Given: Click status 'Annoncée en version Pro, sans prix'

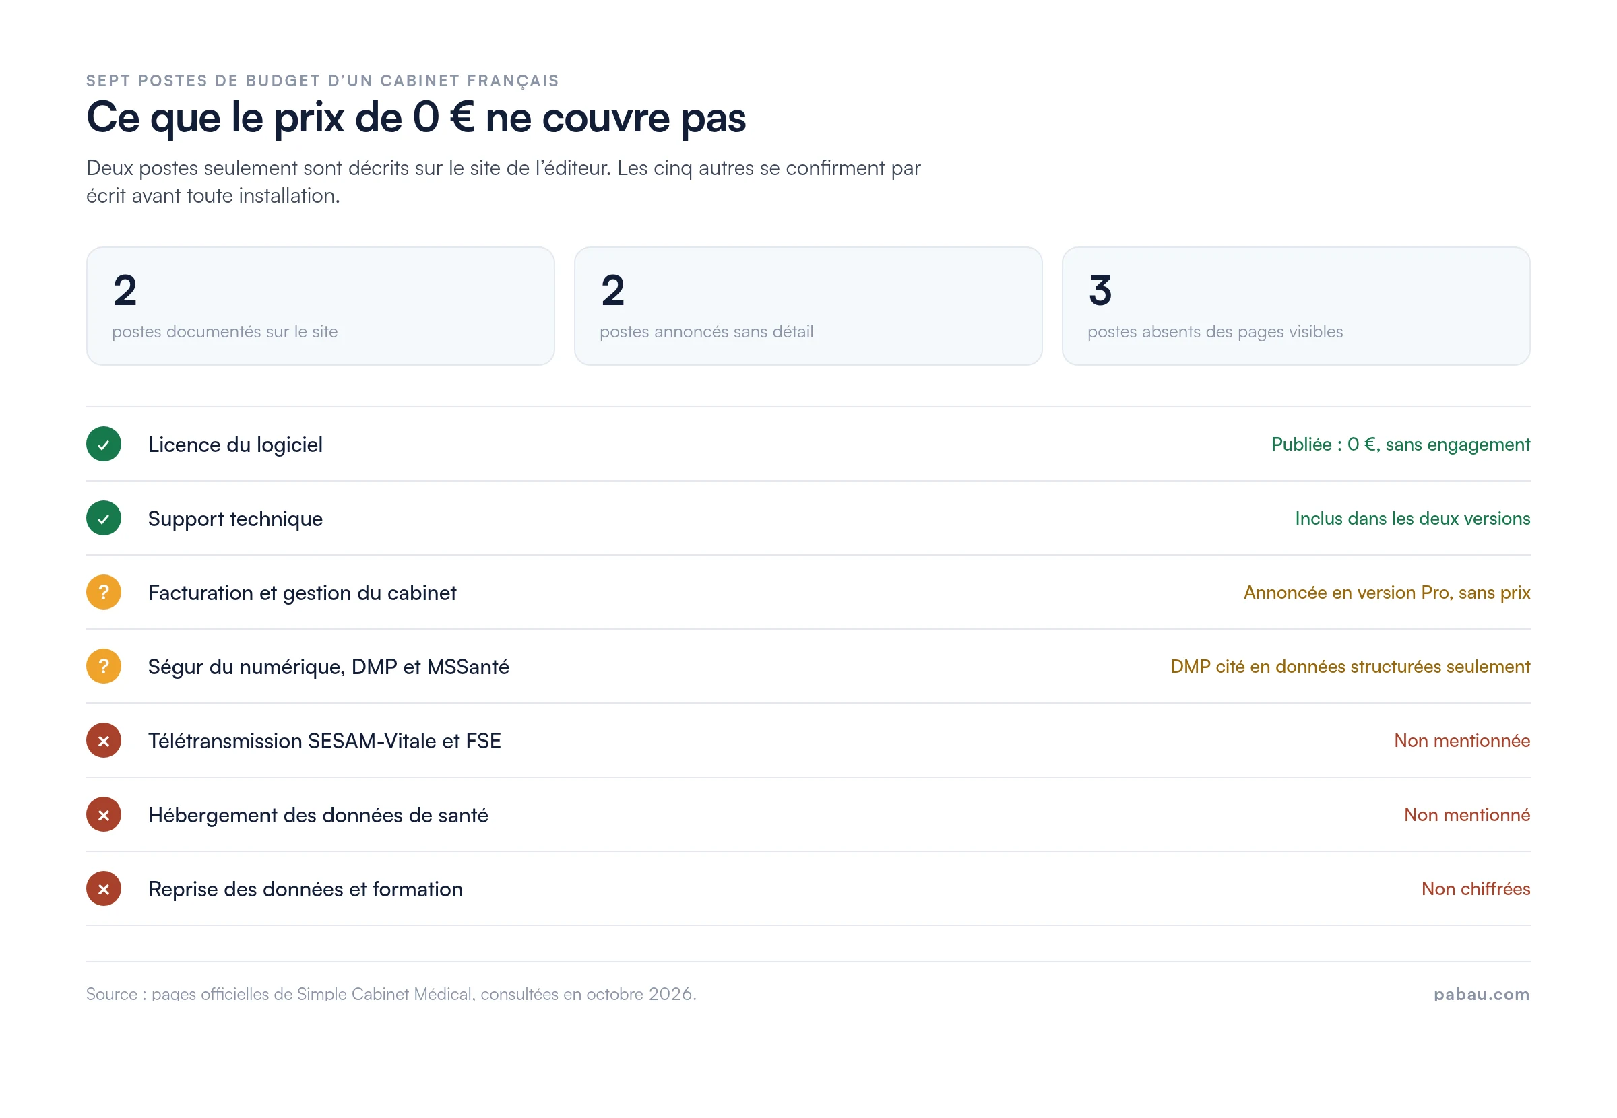Looking at the screenshot, I should pos(1387,593).
